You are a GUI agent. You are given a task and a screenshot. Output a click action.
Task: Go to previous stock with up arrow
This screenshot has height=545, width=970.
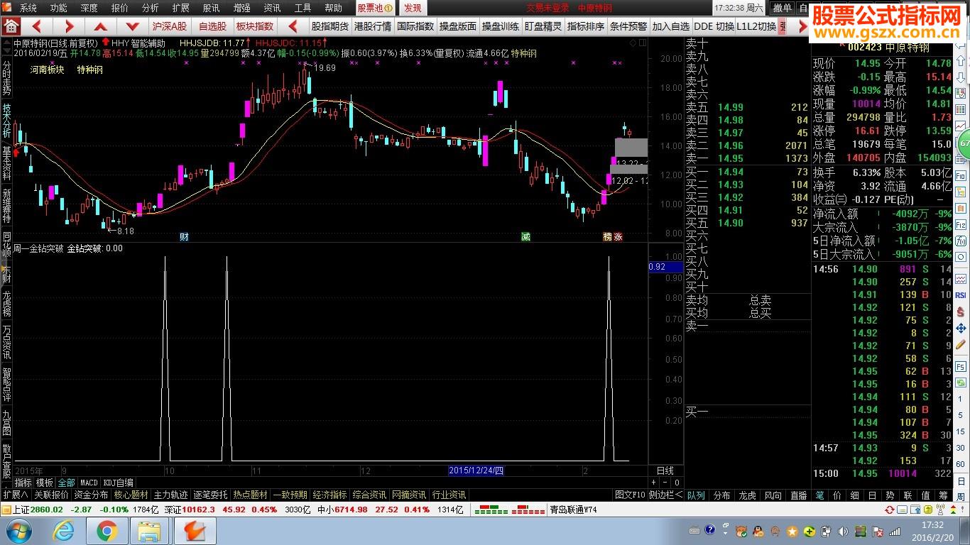click(102, 26)
